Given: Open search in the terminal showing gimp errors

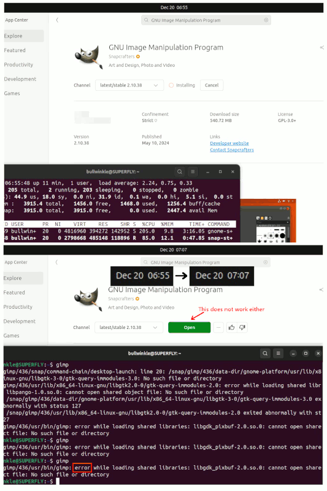Looking at the screenshot, I should [x=265, y=354].
